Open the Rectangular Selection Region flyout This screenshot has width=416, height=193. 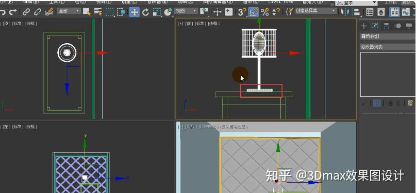tap(109, 12)
